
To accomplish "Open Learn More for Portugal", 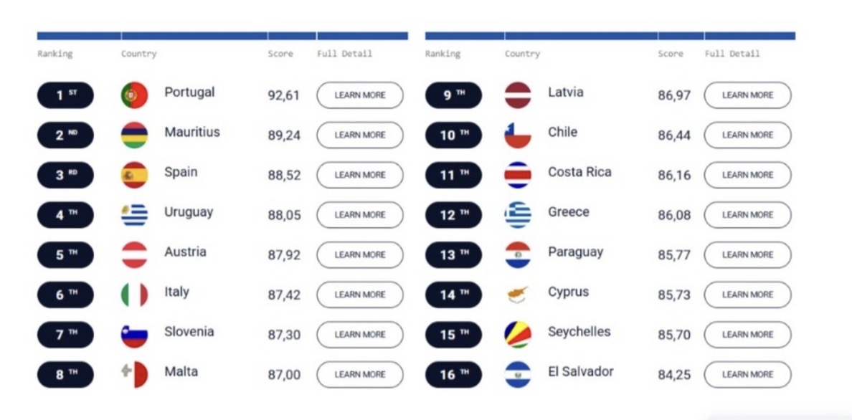I will pos(360,95).
